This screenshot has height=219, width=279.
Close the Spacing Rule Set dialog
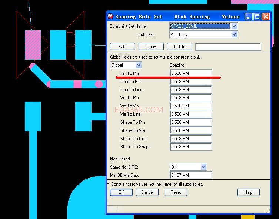[x=266, y=17]
